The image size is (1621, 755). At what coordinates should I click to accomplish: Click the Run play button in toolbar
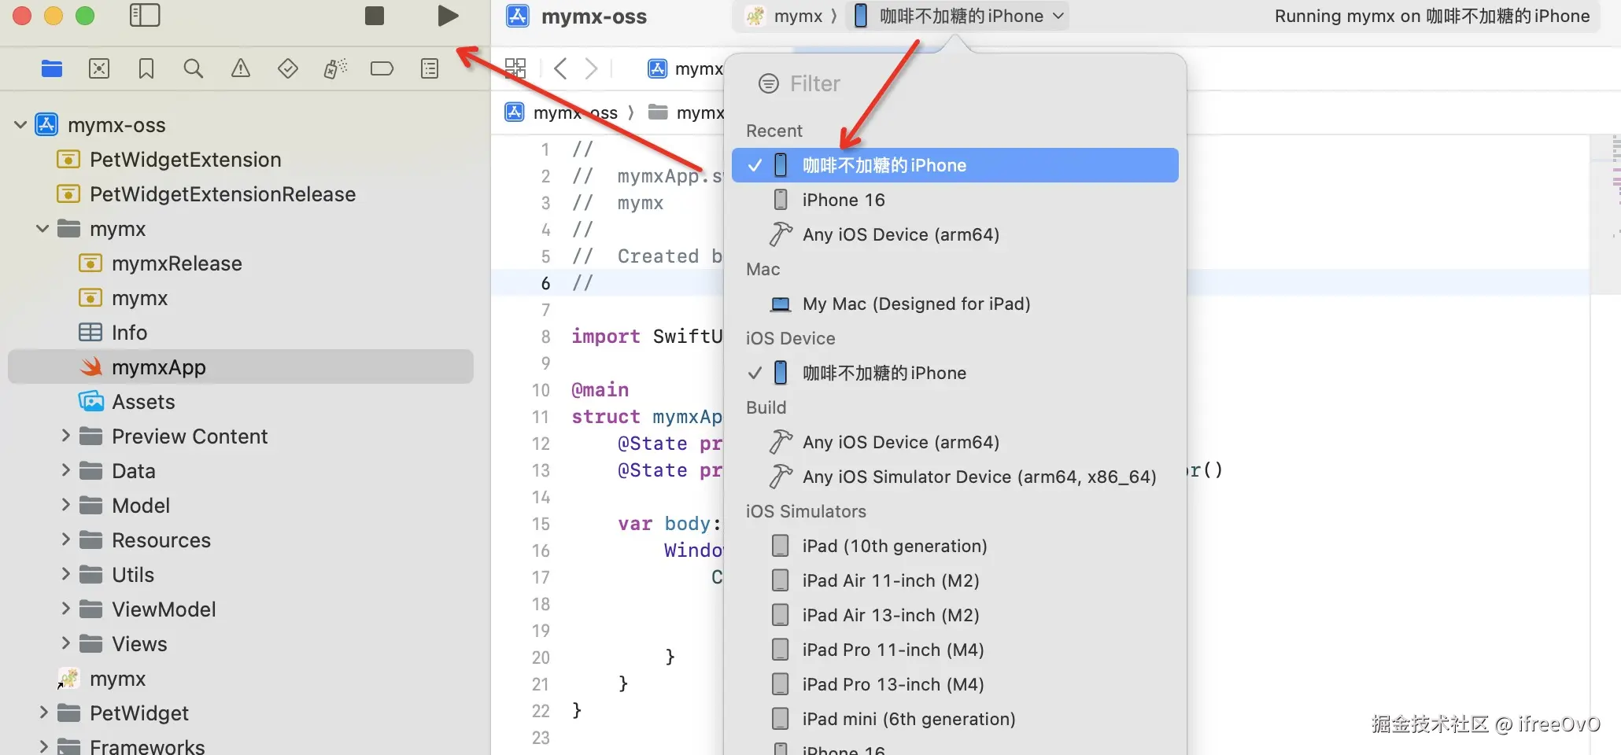tap(448, 16)
